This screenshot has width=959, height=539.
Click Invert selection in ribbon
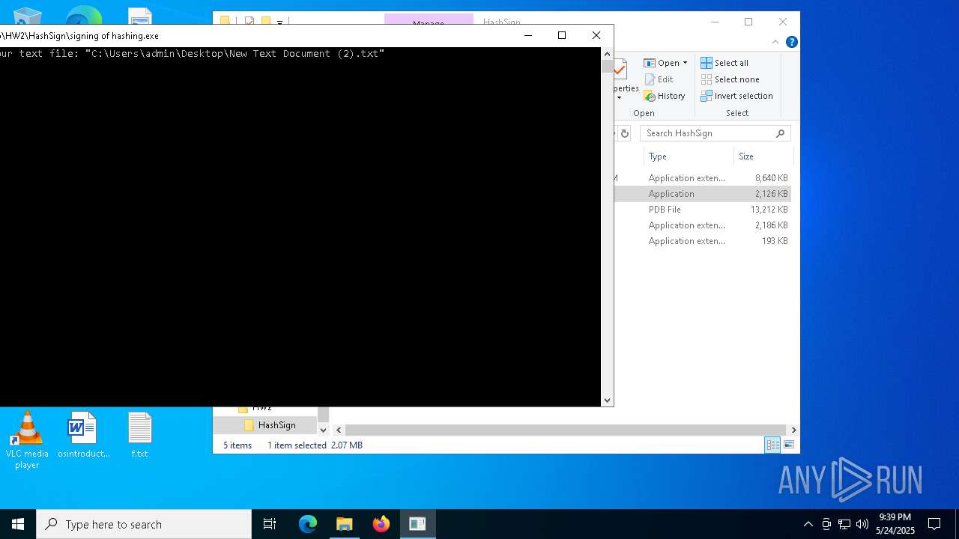pyautogui.click(x=736, y=96)
